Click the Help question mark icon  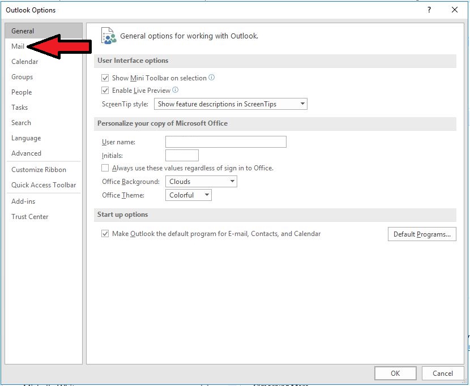click(x=429, y=10)
